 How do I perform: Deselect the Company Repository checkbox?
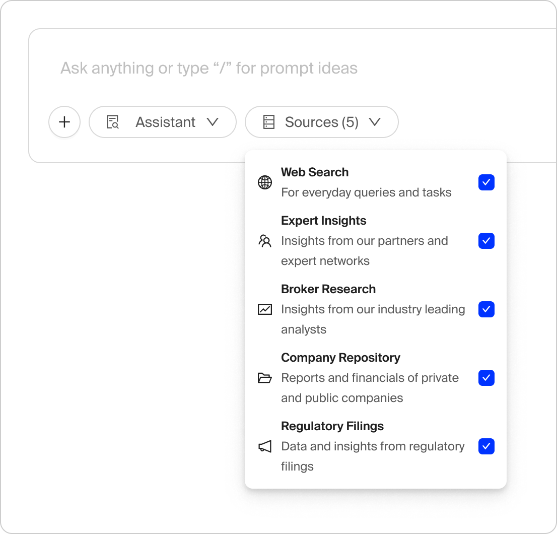pyautogui.click(x=486, y=378)
